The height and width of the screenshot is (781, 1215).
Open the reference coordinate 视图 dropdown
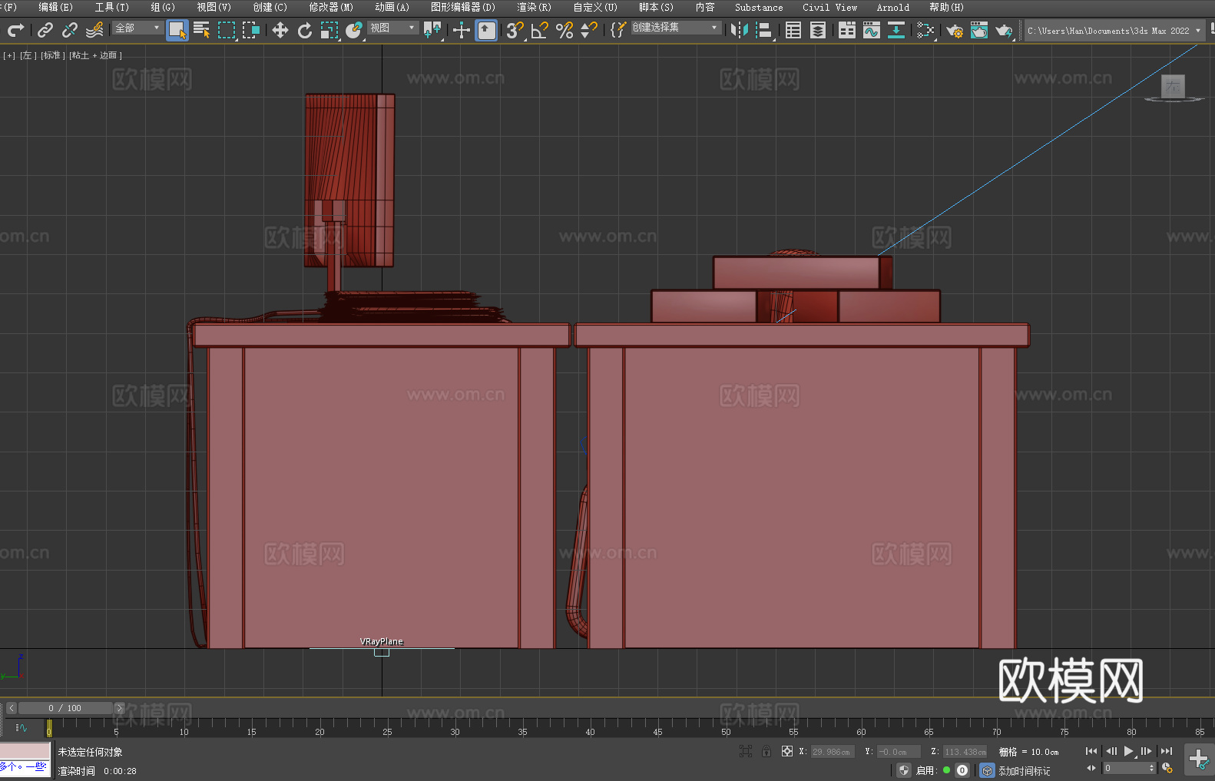392,28
